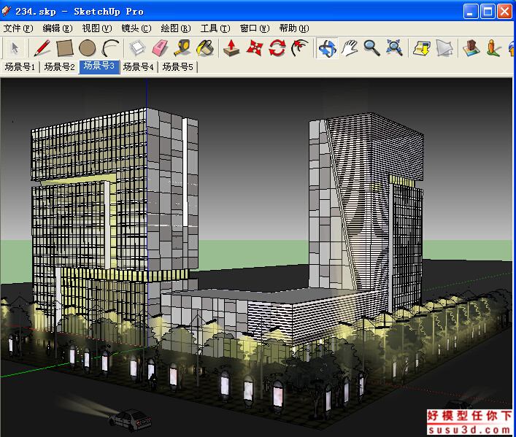Open the 帮助(H) menu
The image size is (516, 437).
294,28
